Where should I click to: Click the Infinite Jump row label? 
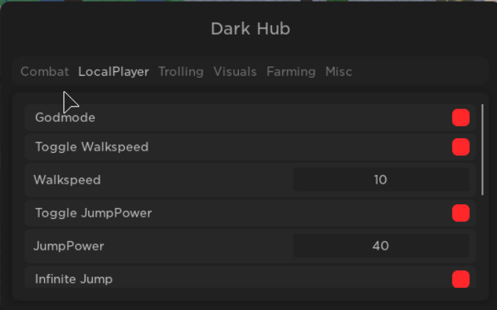(x=74, y=279)
